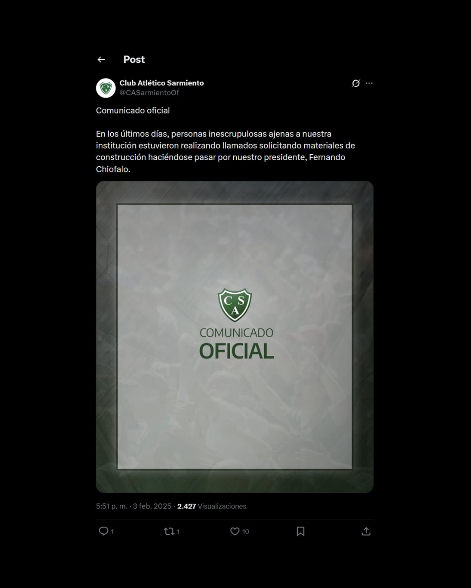Open the 2.427 Visualizaciones link
The height and width of the screenshot is (588, 471).
pos(212,506)
